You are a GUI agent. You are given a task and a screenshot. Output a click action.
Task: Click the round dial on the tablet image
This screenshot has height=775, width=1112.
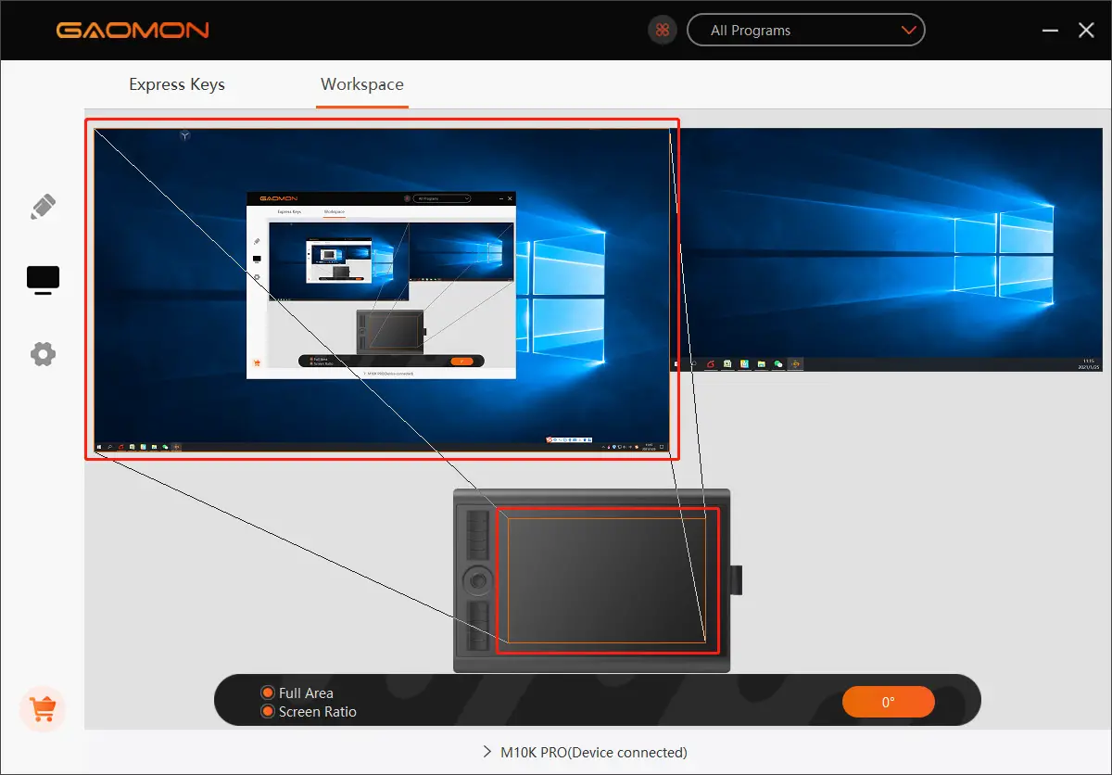(x=479, y=580)
